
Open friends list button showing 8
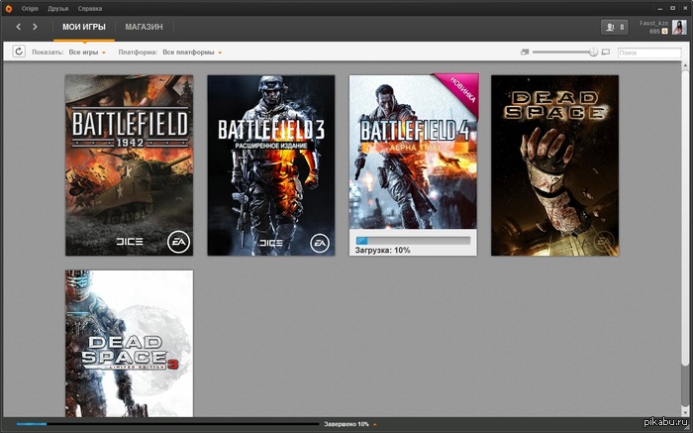[615, 27]
